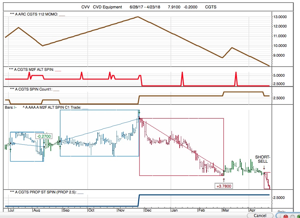The height and width of the screenshot is (218, 300).
Task: Click the Oct month label
Action: point(91,210)
